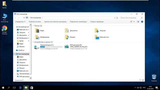This screenshot has width=160, height=90.
Task: Open the volume control in tray
Action: click(x=138, y=88)
